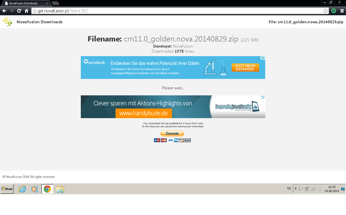Open Windows Explorer folder in taskbar
This screenshot has height=215, width=346.
coord(60,189)
